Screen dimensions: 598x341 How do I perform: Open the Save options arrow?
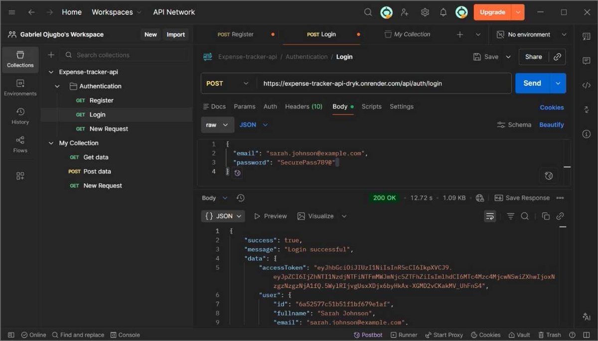508,57
